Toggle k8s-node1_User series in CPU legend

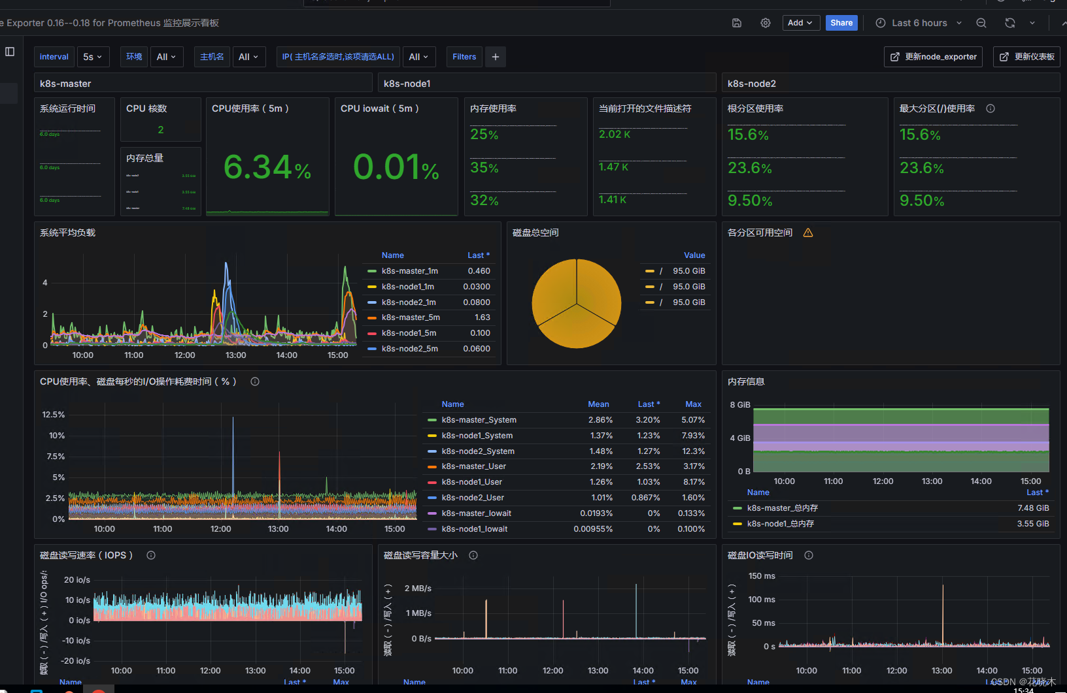pyautogui.click(x=472, y=482)
